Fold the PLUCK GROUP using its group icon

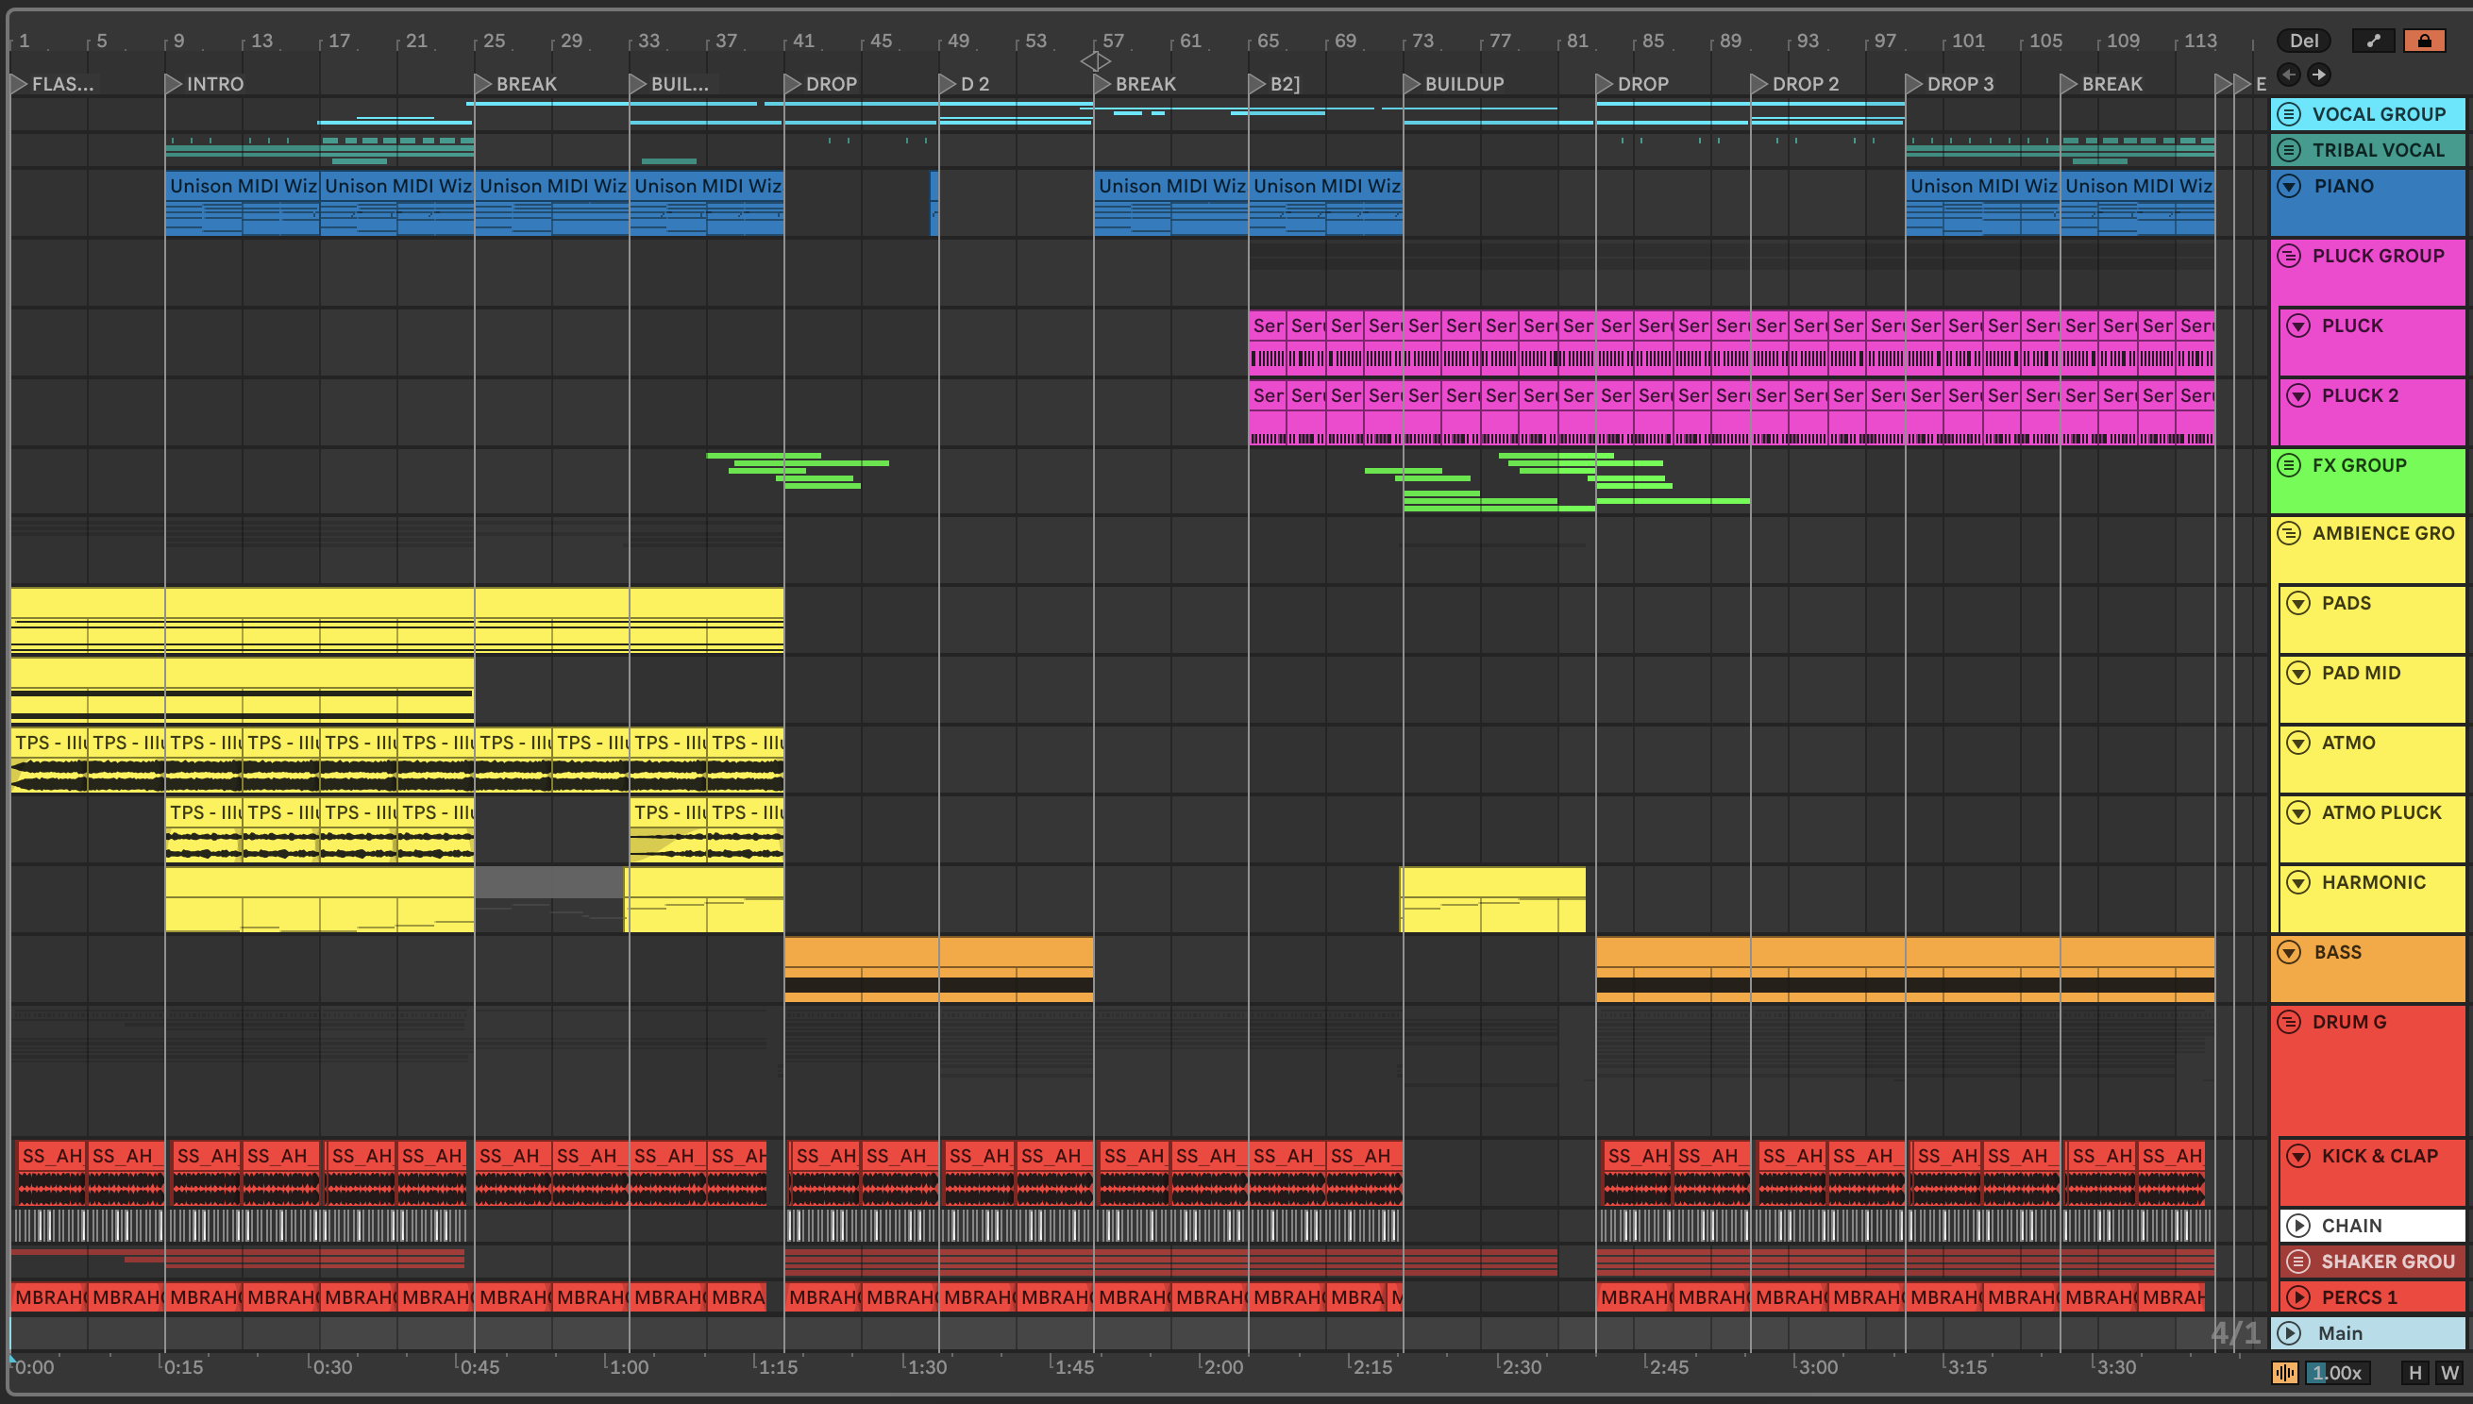(2289, 256)
